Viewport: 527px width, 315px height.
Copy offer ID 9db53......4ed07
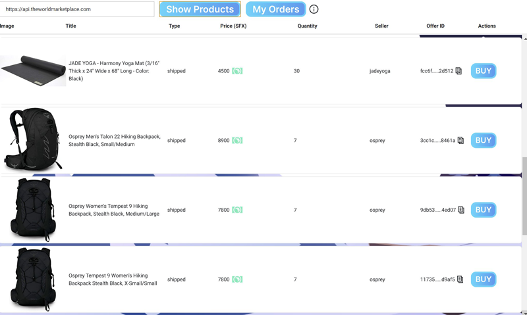click(x=461, y=210)
